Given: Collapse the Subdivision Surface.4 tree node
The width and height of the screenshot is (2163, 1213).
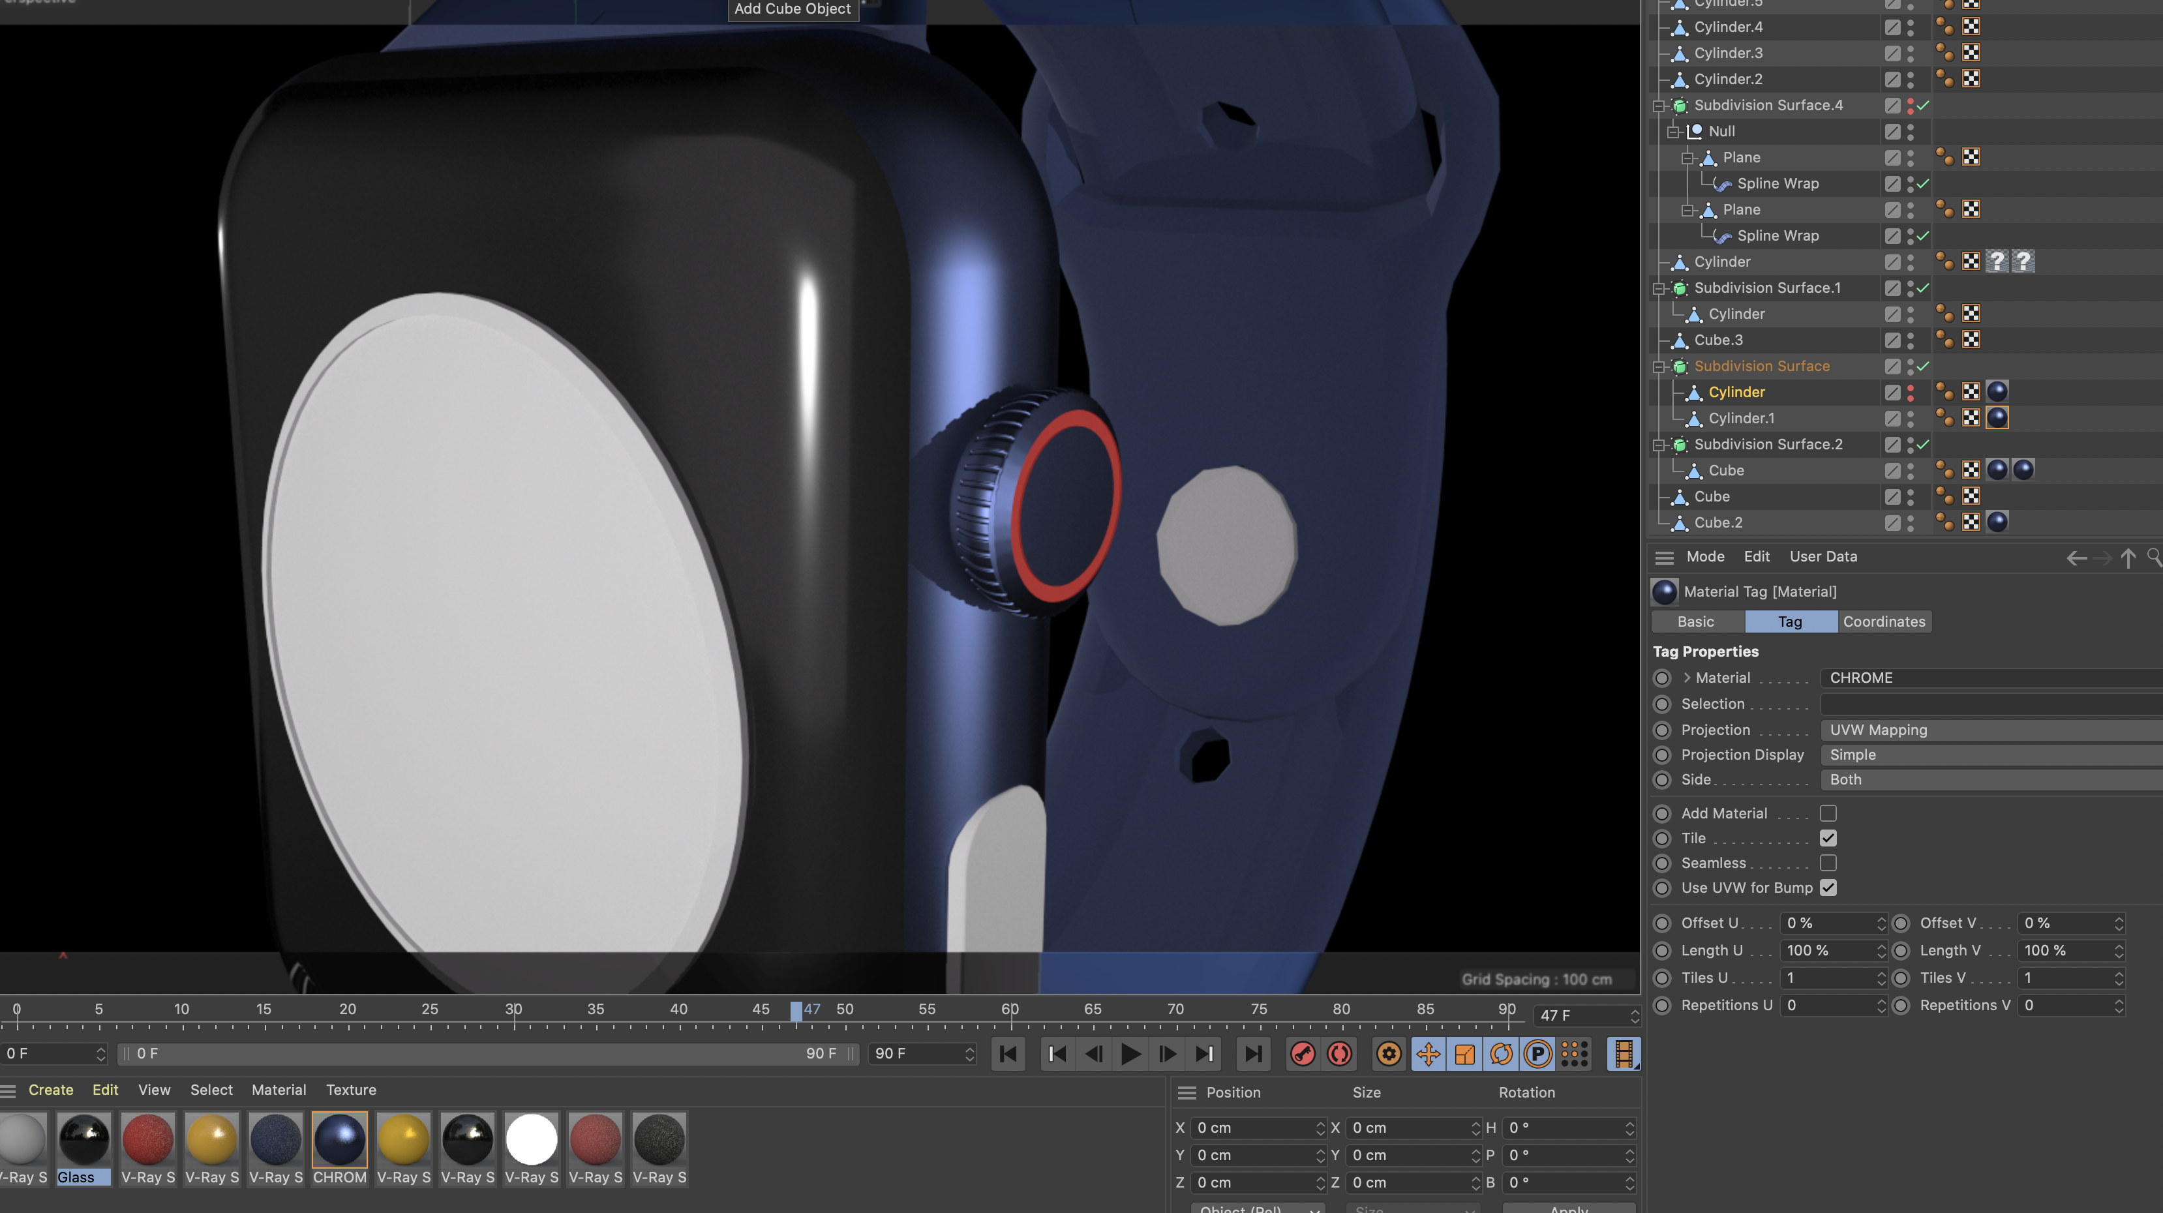Looking at the screenshot, I should click(x=1659, y=106).
